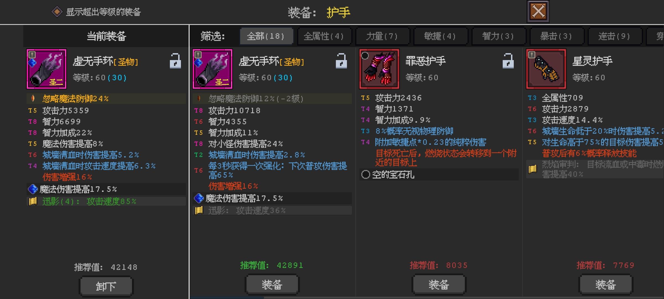Click the 罪恶护手 red gauntlet icon
664x299 pixels.
click(379, 69)
